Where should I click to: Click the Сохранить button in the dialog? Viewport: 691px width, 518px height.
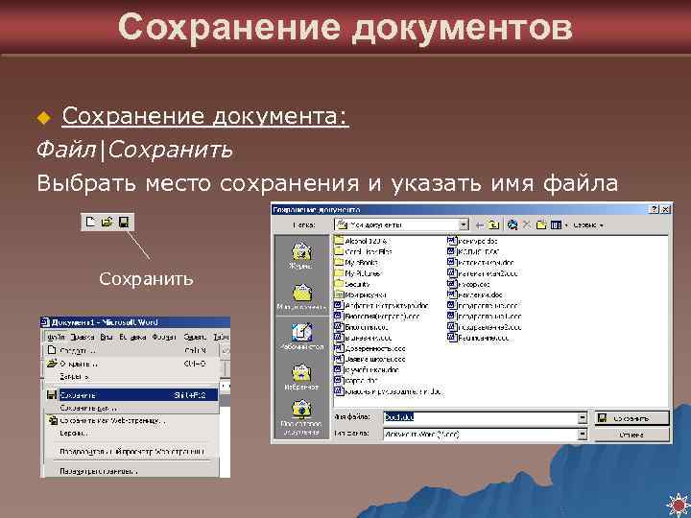[631, 418]
